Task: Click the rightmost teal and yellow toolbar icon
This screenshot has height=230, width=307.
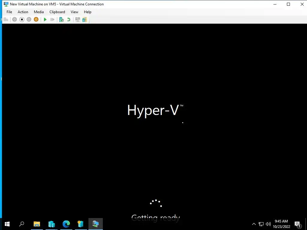Action: click(85, 19)
